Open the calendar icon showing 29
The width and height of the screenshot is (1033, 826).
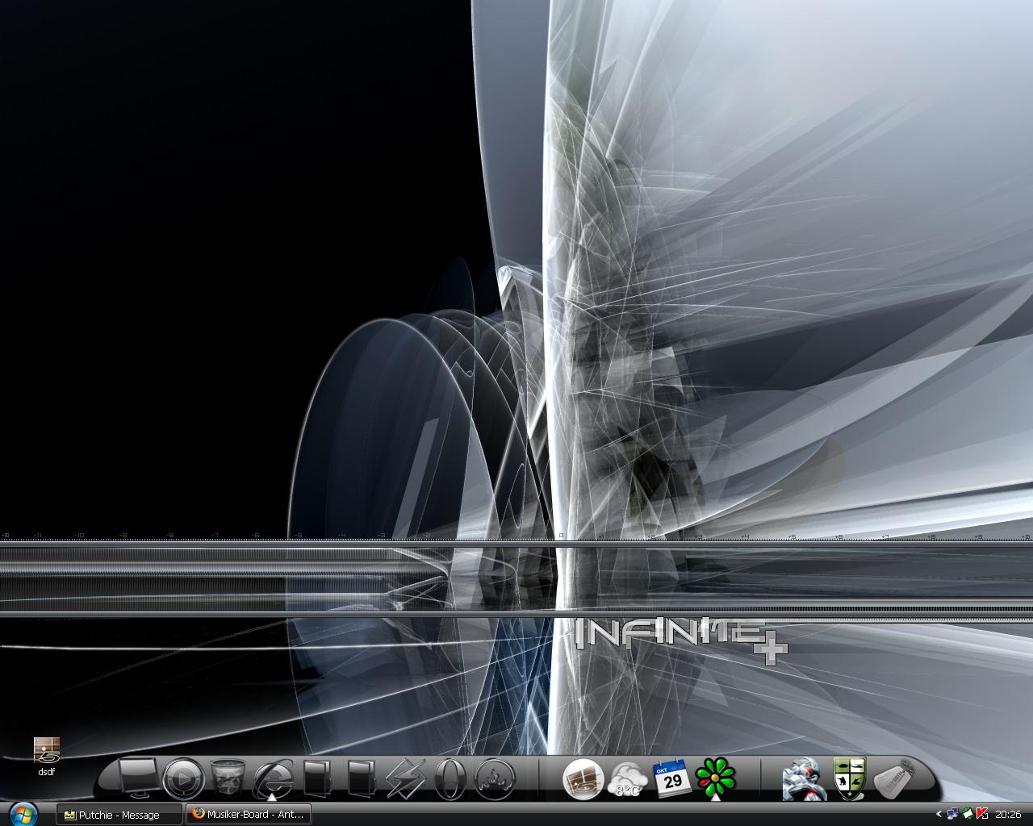pyautogui.click(x=672, y=779)
